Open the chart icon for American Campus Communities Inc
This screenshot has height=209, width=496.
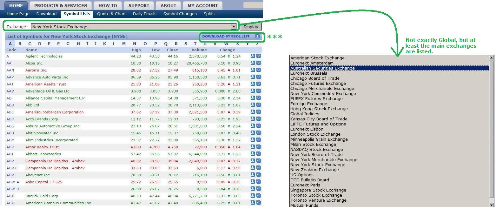(258, 203)
